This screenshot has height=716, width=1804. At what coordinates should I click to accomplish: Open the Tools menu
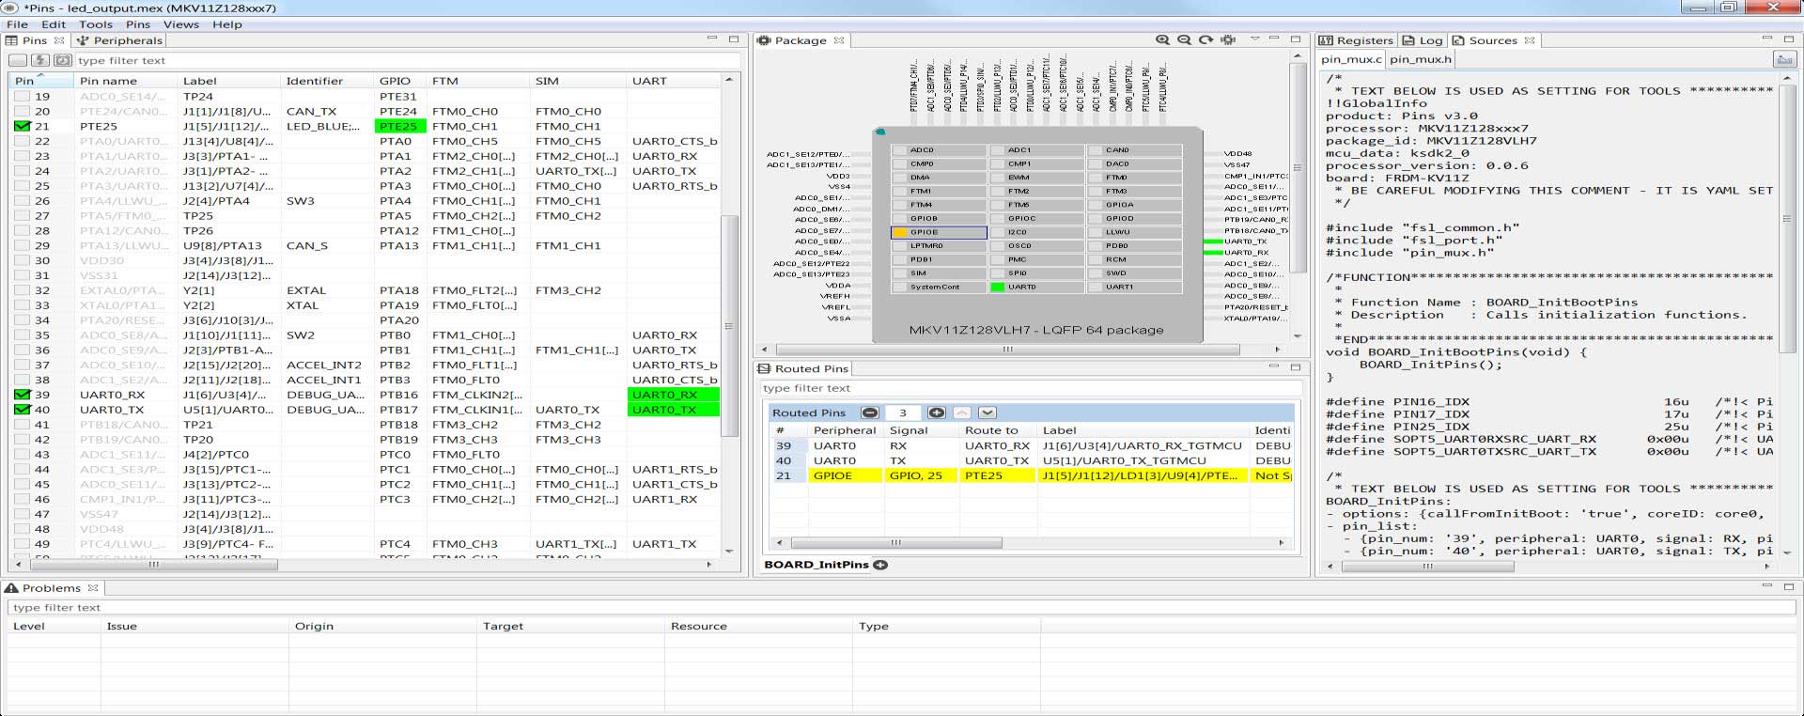pyautogui.click(x=95, y=24)
